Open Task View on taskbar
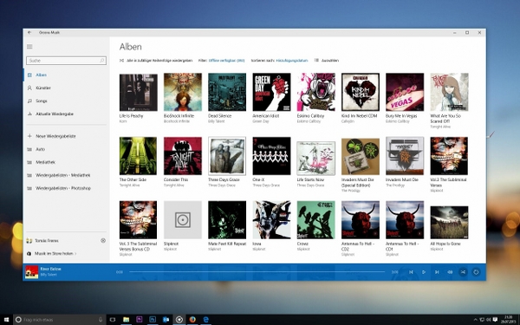The height and width of the screenshot is (325, 520). (113, 320)
